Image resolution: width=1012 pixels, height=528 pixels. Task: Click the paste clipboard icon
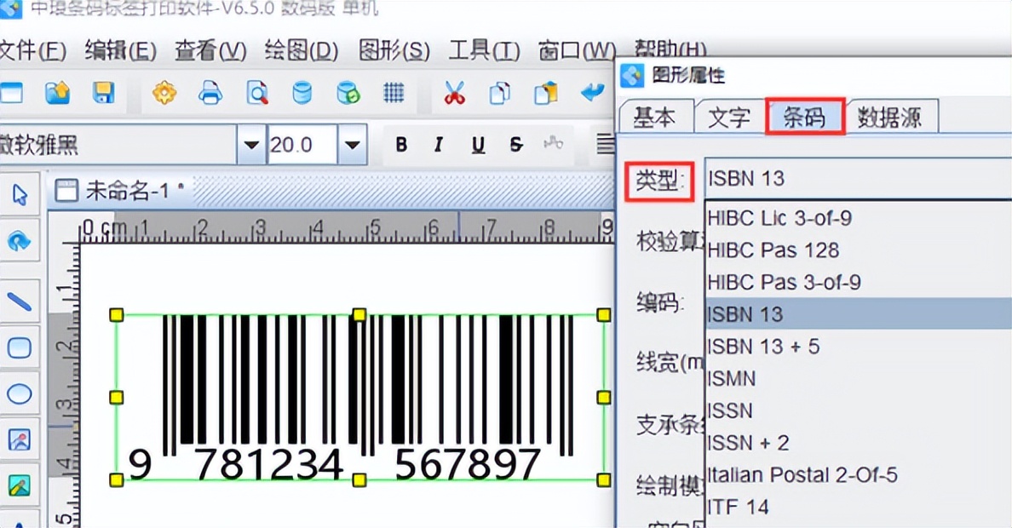[x=545, y=94]
